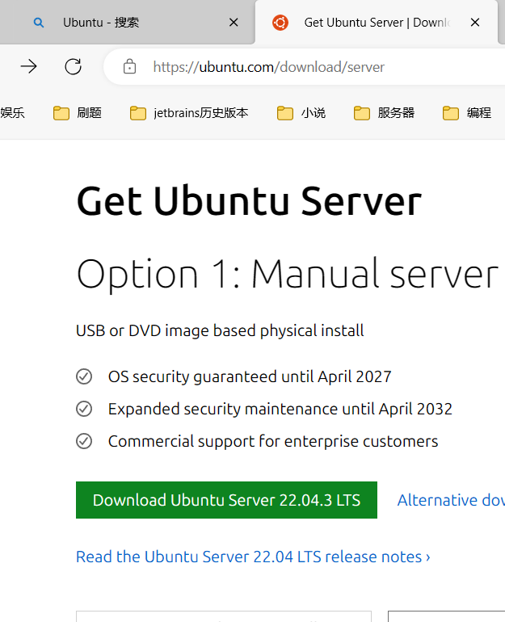The image size is (505, 622).
Task: Close the Ubuntu search tab
Action: 234,23
